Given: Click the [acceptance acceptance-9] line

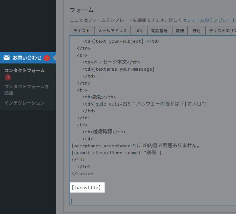Looking at the screenshot, I should [x=135, y=146].
